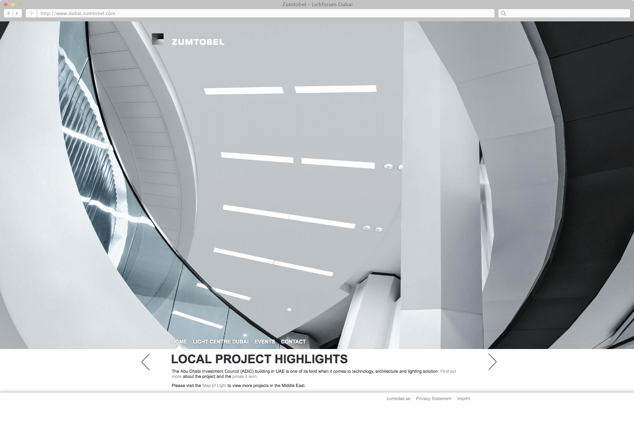Viewport: 634px width, 425px height.
Task: Show next slide with right chevron
Action: coord(492,362)
